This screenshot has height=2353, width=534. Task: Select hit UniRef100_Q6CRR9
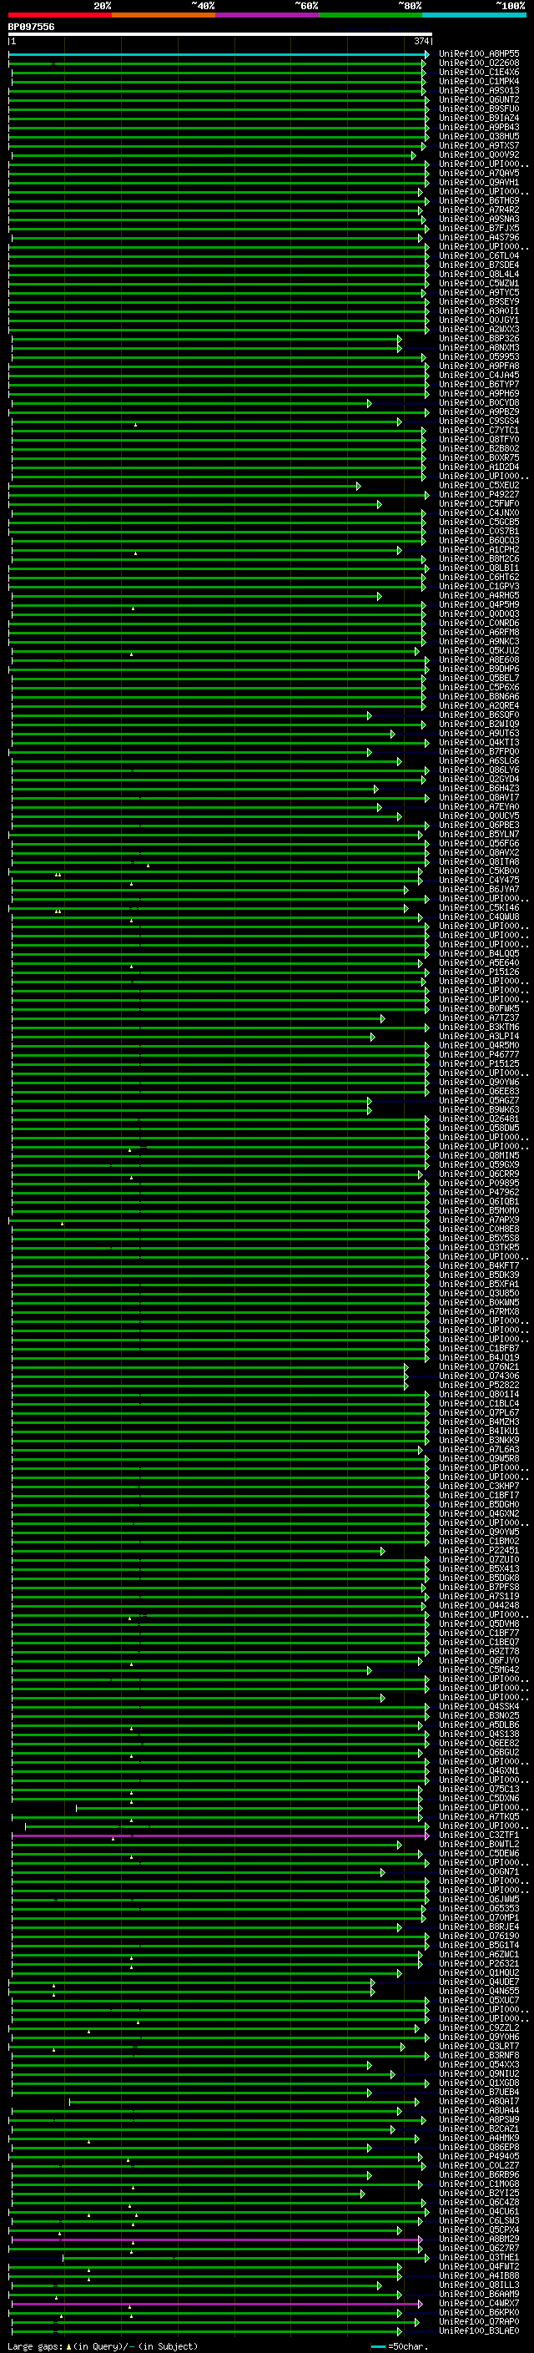pos(479,1174)
